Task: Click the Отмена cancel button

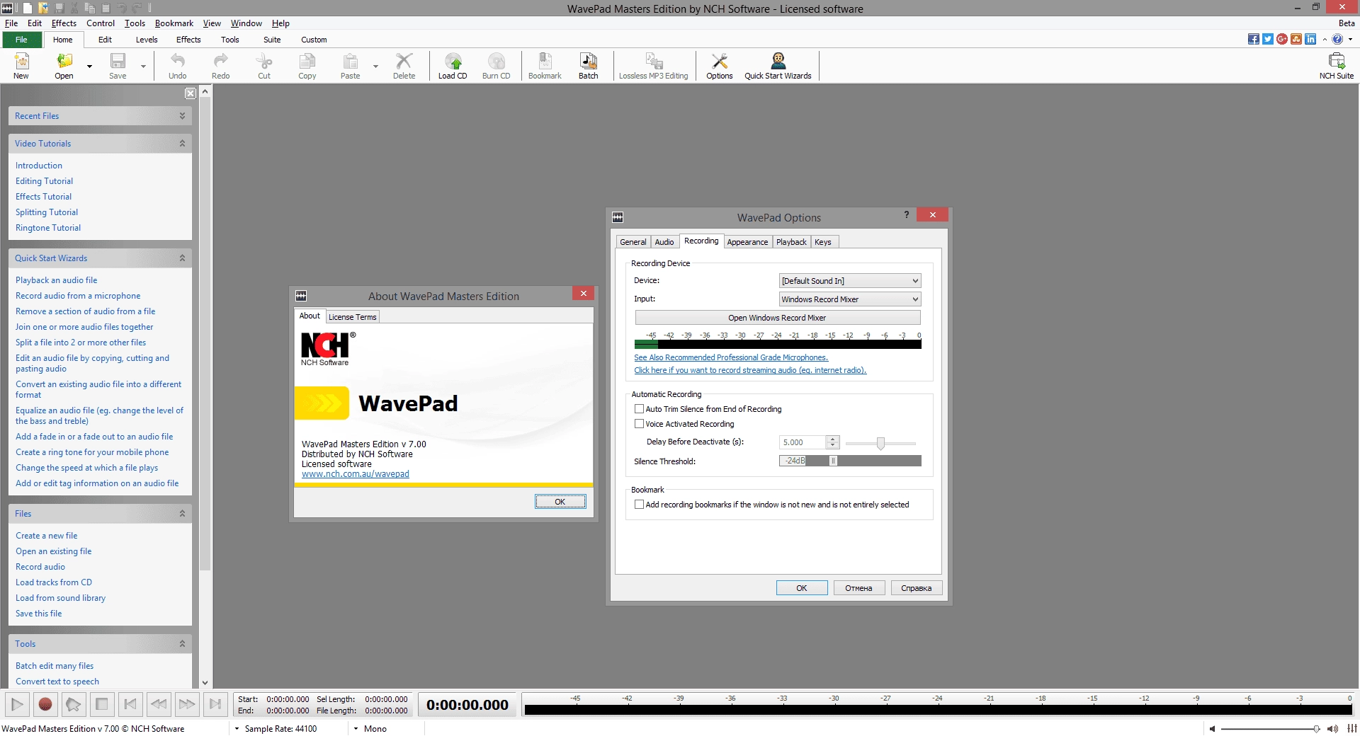Action: (858, 588)
